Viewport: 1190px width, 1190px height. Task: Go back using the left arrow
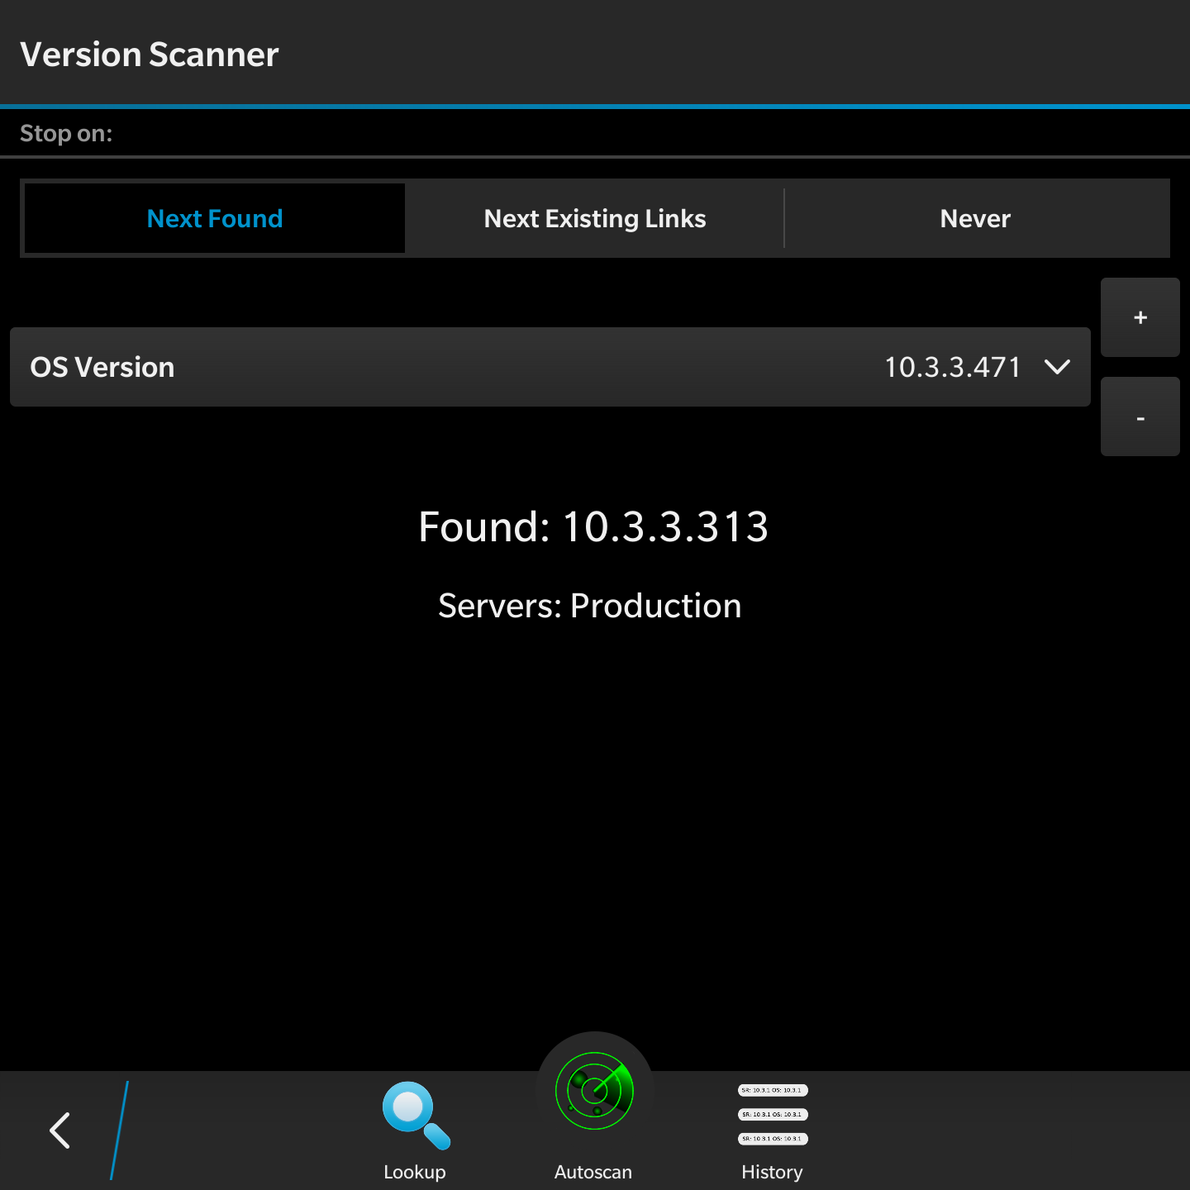59,1130
